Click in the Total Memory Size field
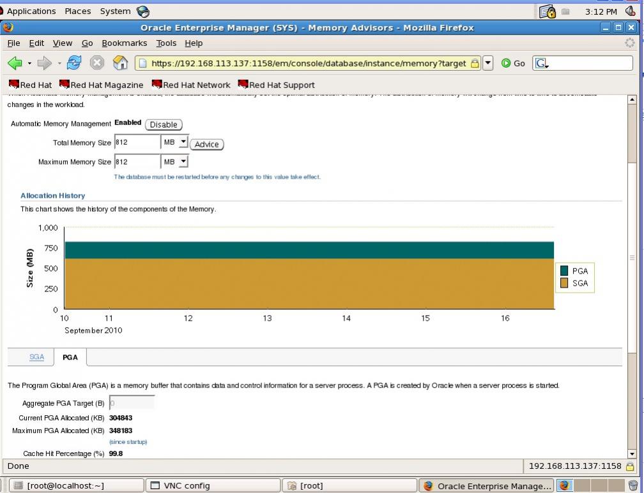Screen dimensions: 644x493 click(137, 142)
